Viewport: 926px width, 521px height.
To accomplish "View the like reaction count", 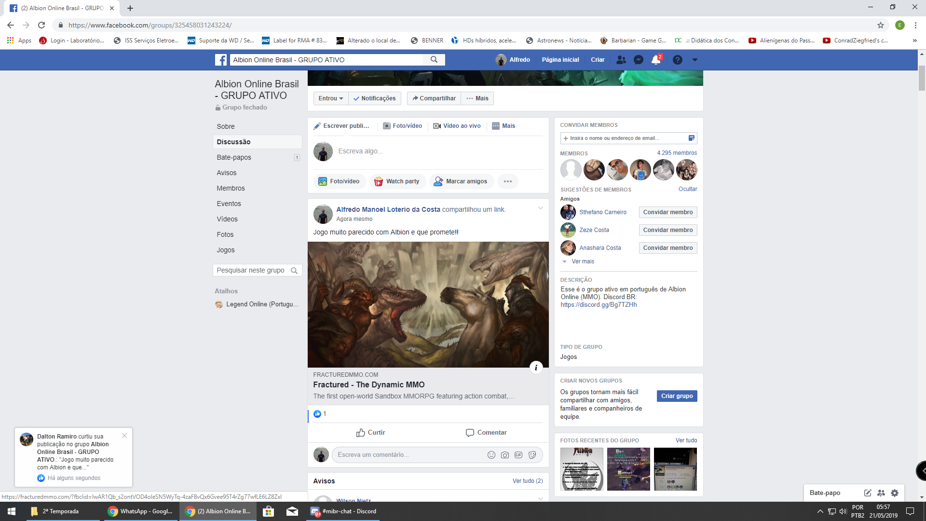I will click(320, 414).
